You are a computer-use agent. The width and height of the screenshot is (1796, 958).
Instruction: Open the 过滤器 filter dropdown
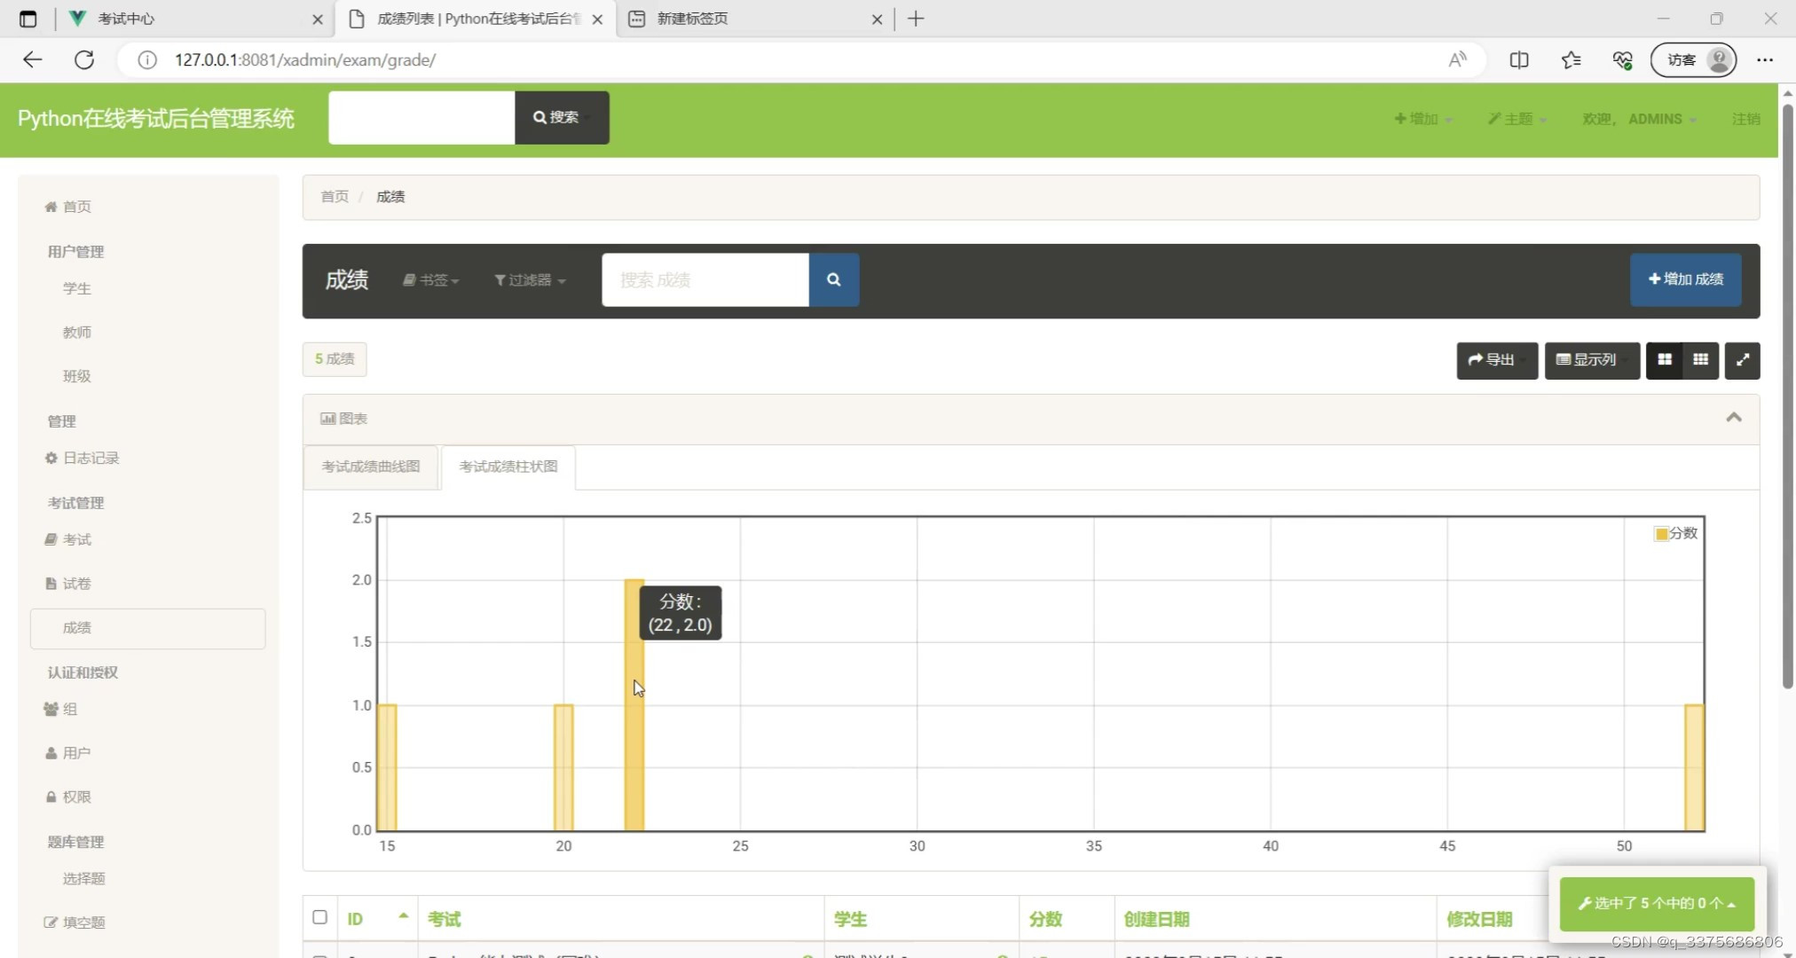(x=530, y=280)
